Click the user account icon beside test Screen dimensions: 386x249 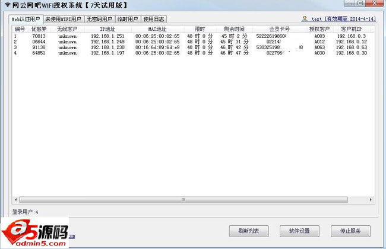tap(305, 19)
